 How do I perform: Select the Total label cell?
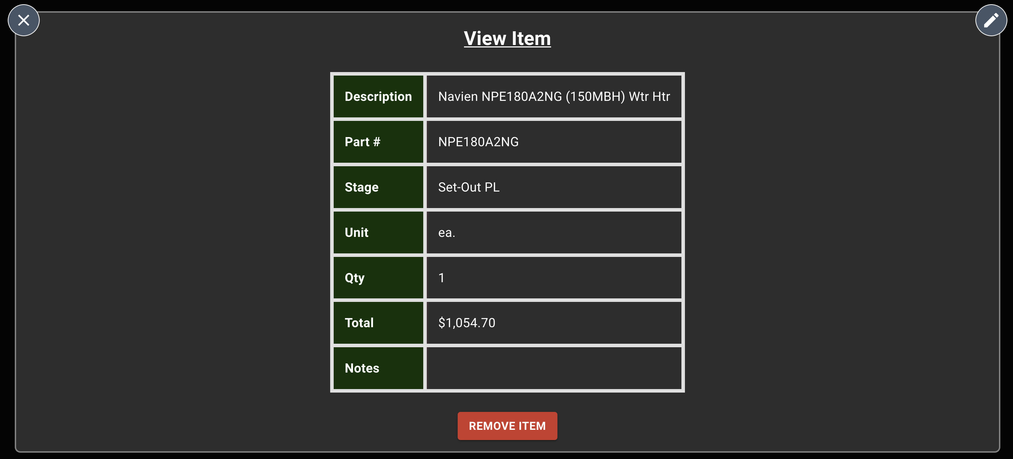click(378, 323)
